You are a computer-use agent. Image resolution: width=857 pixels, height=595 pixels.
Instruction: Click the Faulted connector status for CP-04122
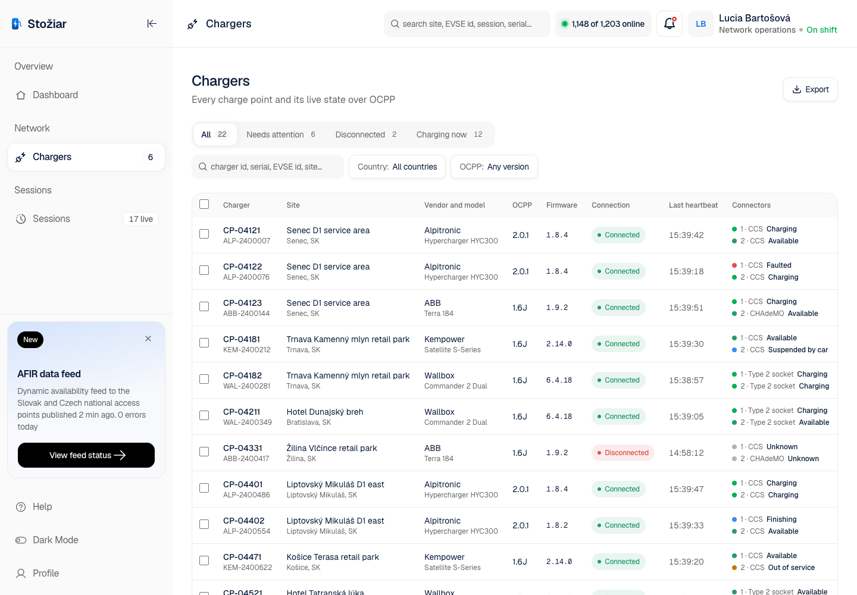(x=779, y=265)
